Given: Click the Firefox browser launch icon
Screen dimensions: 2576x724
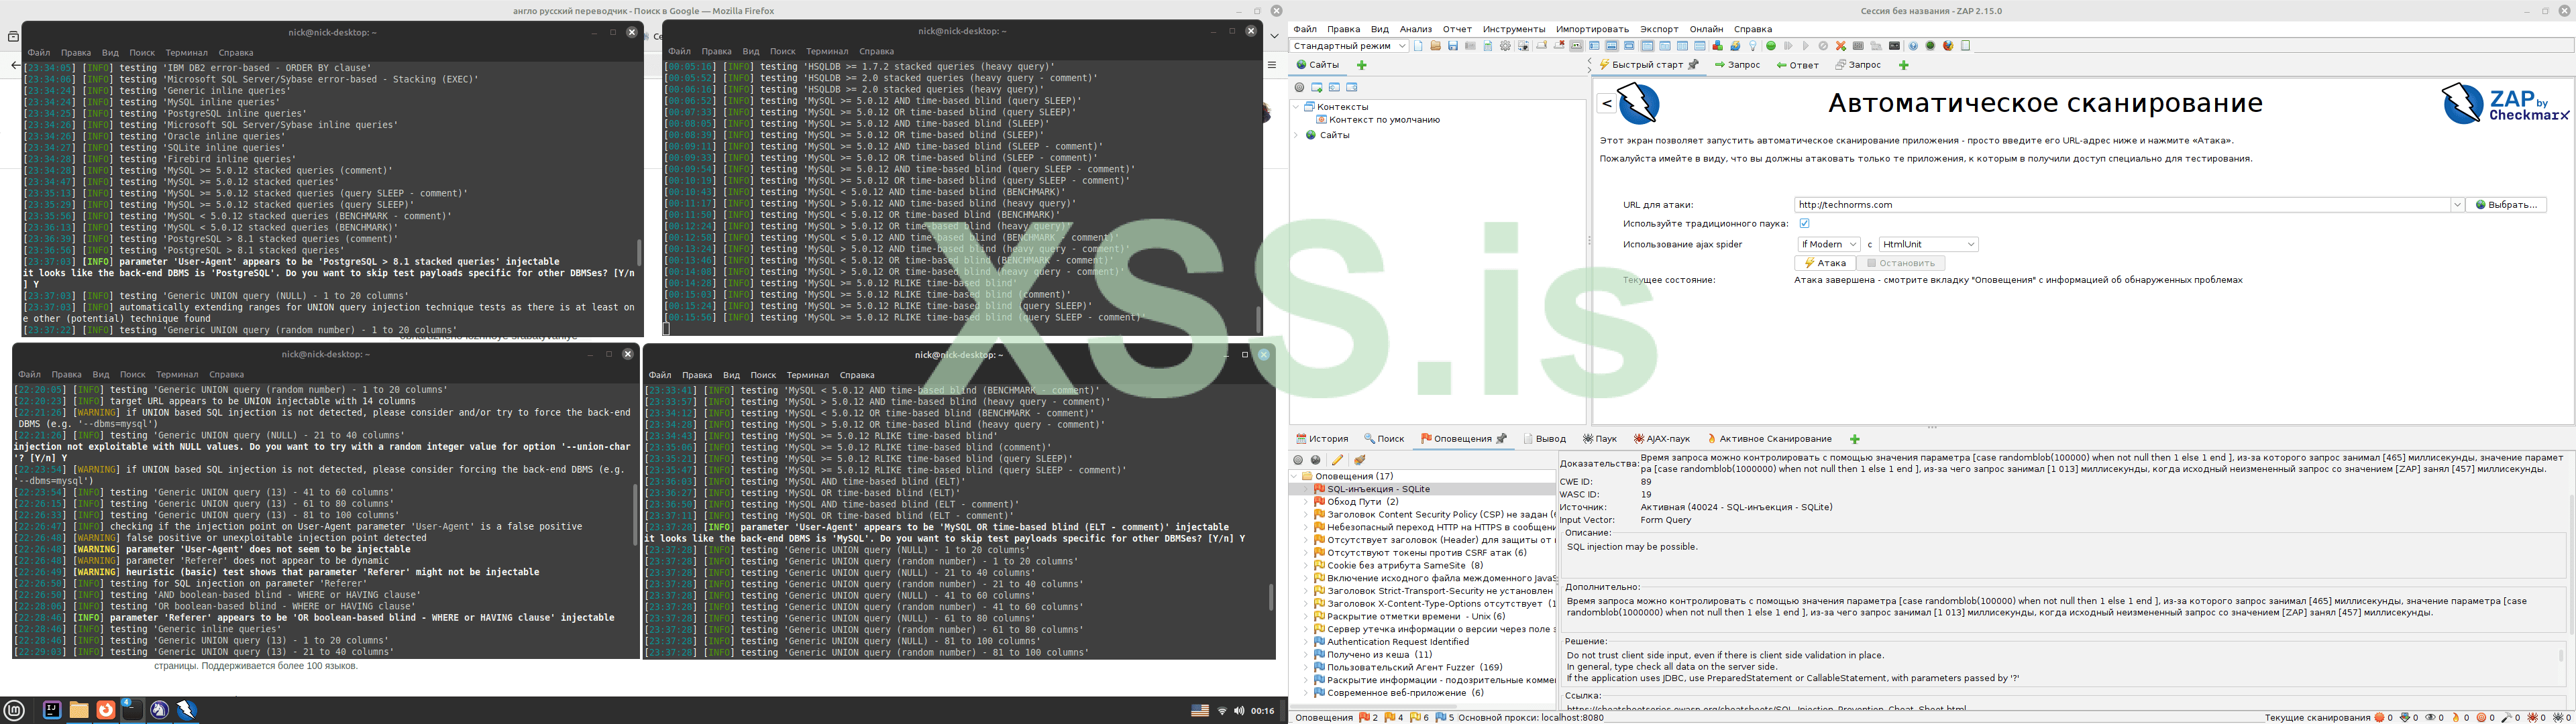Looking at the screenshot, I should [x=1947, y=46].
